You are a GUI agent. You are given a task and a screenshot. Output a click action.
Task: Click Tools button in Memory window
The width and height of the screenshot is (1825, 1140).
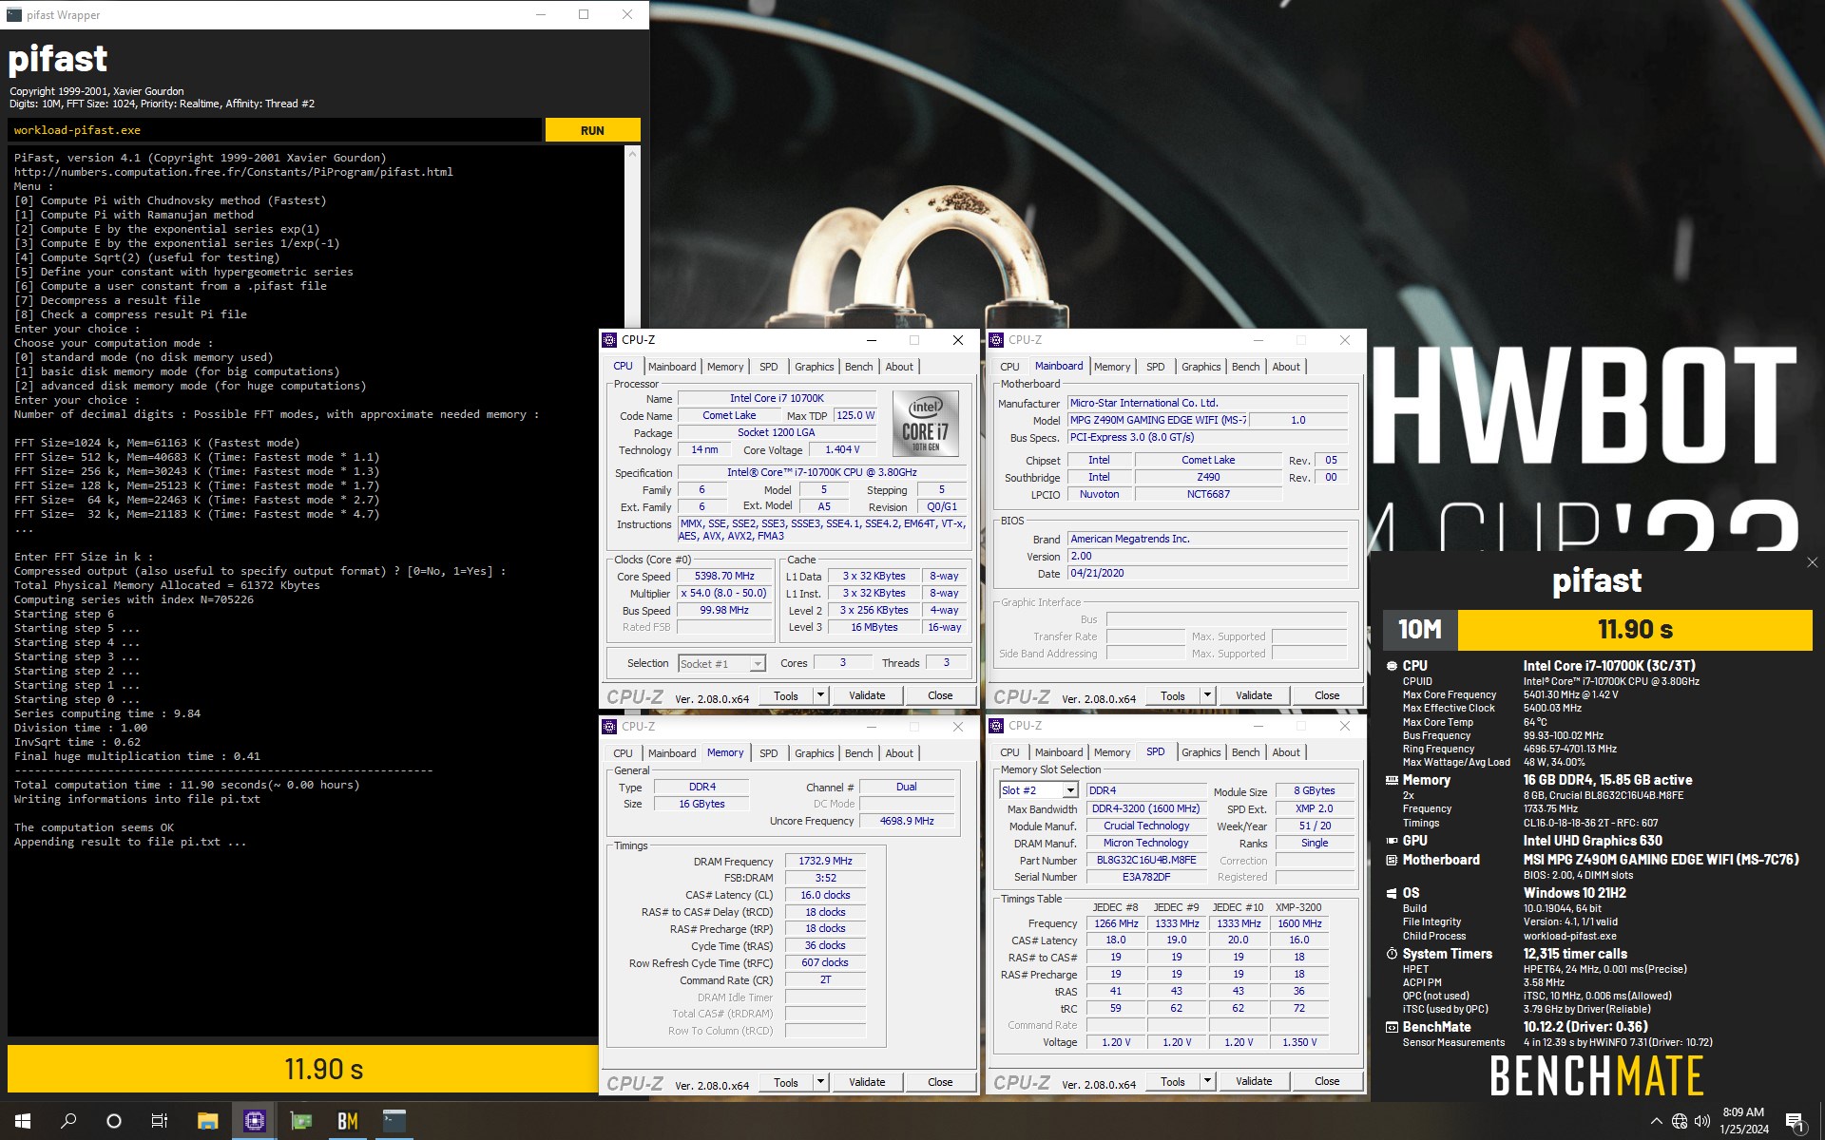pyautogui.click(x=786, y=1082)
